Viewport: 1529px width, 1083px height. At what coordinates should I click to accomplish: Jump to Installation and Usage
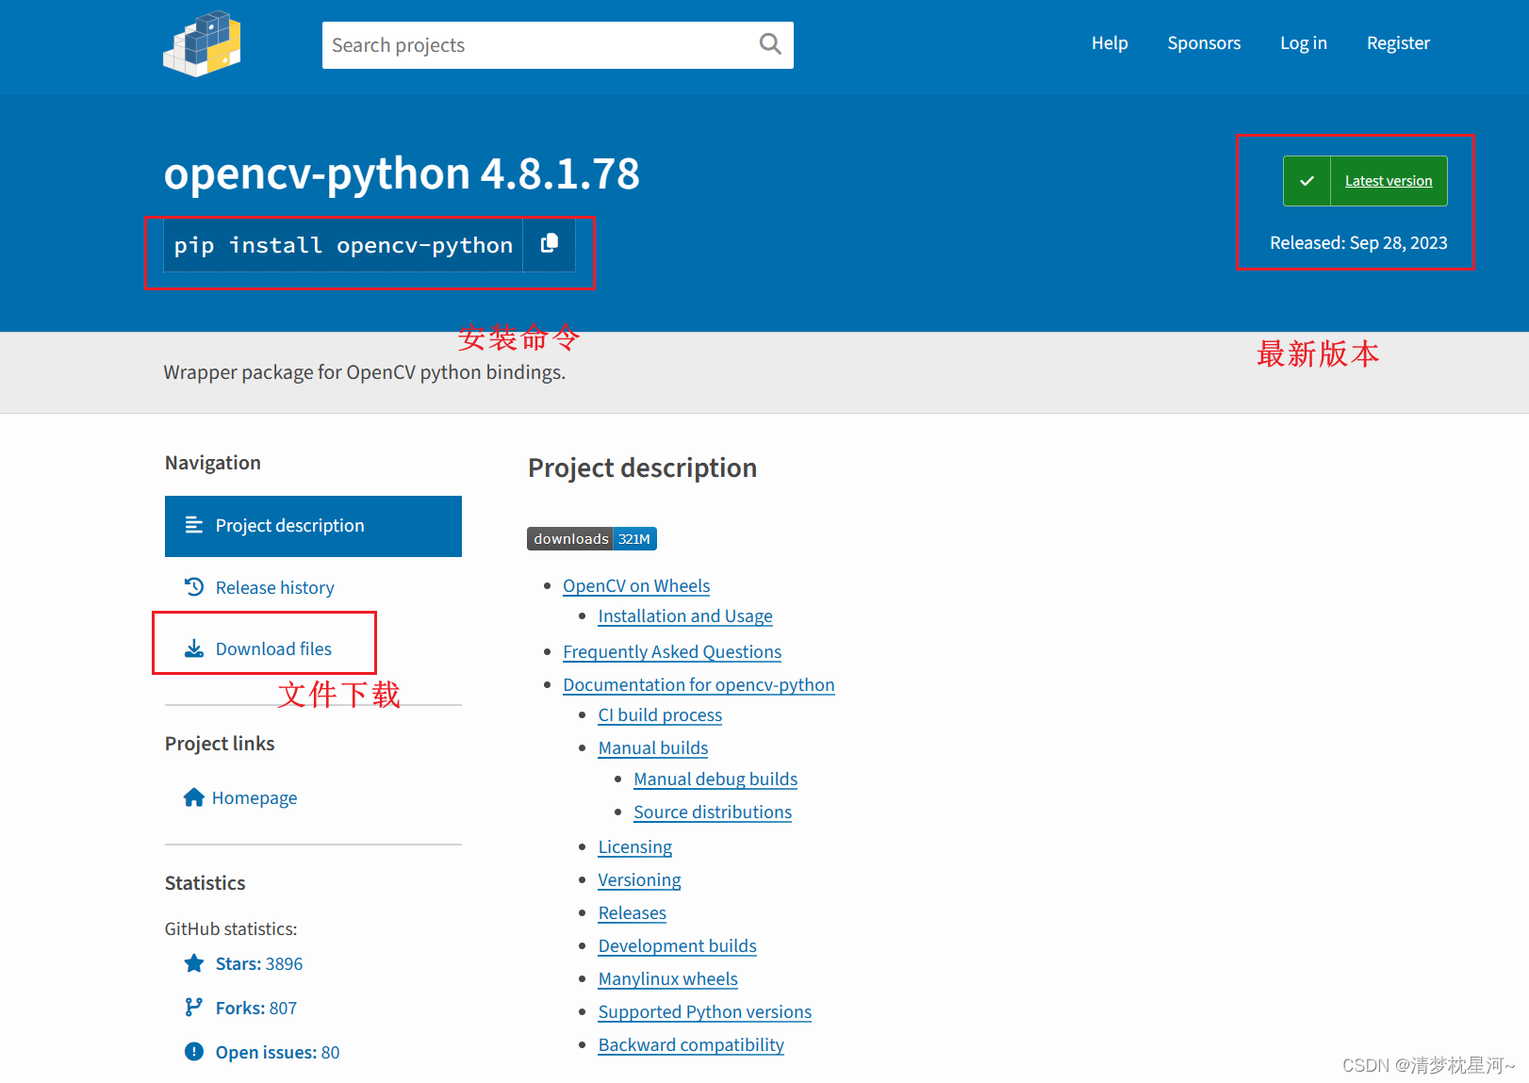pos(685,616)
